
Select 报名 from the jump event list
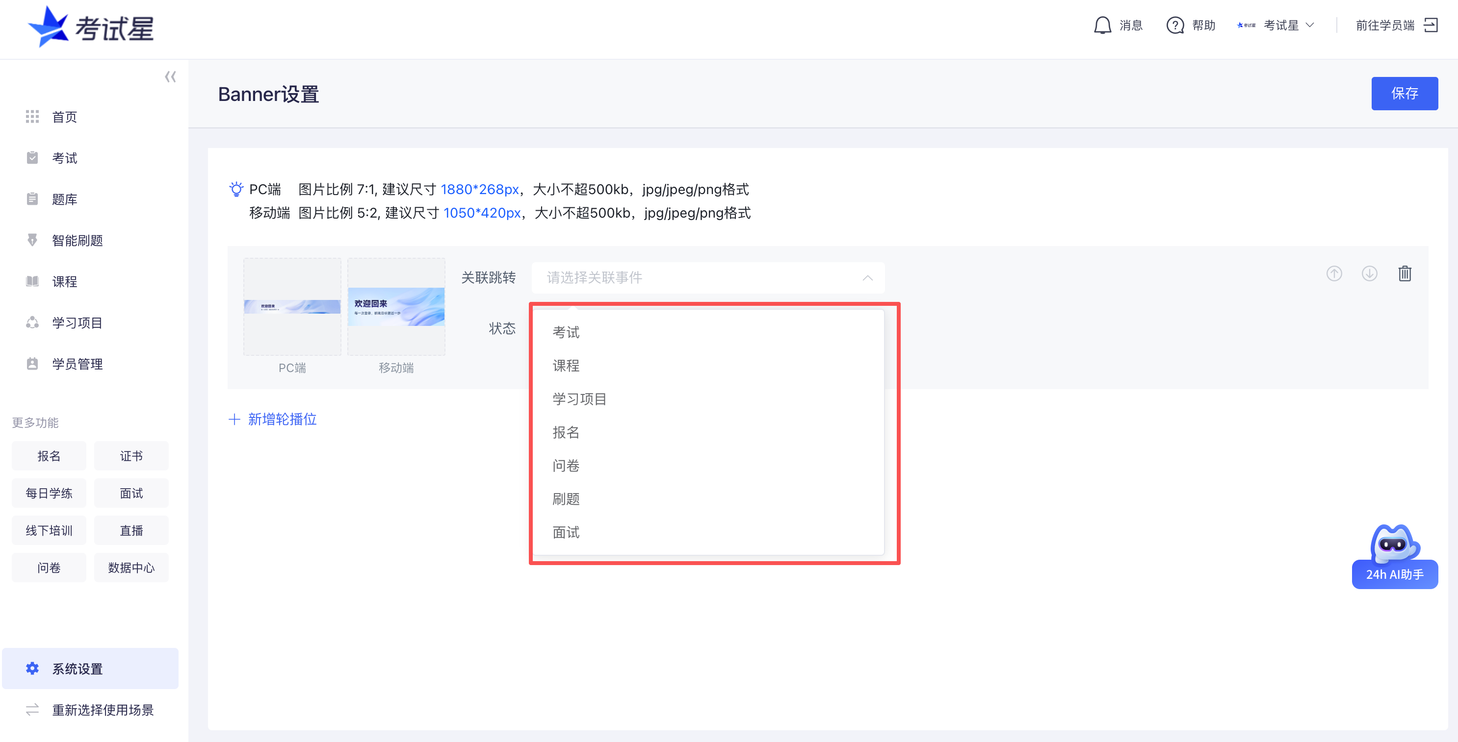pos(566,432)
